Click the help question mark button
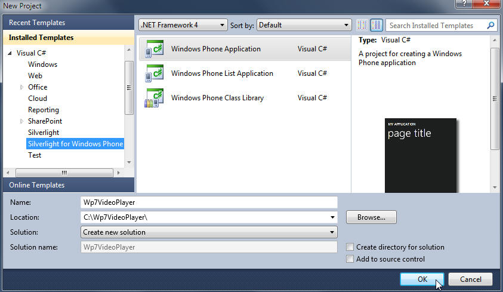This screenshot has height=292, width=503. 464,4
